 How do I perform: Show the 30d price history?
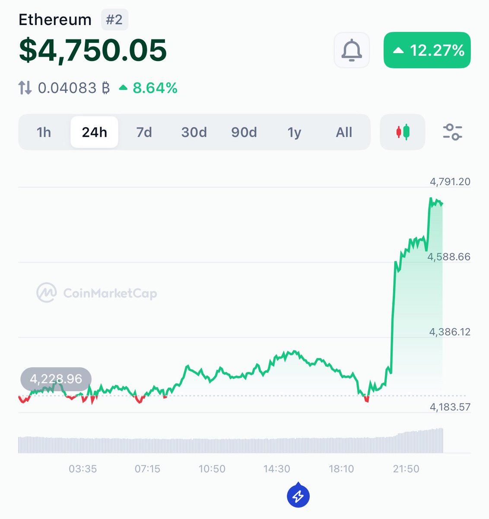194,132
